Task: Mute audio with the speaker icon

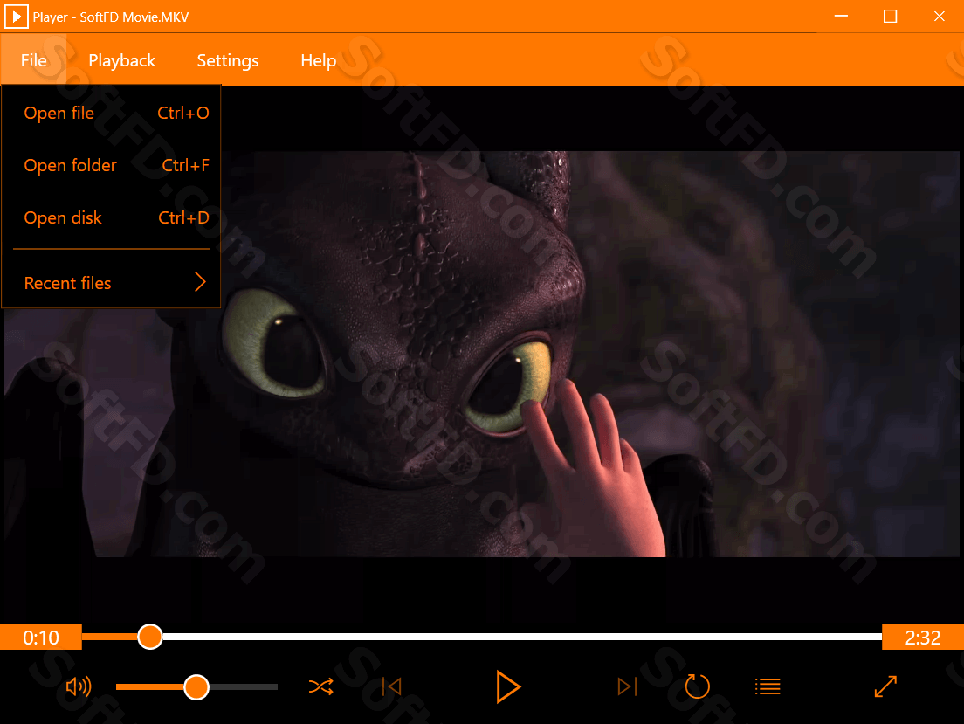Action: [x=79, y=686]
